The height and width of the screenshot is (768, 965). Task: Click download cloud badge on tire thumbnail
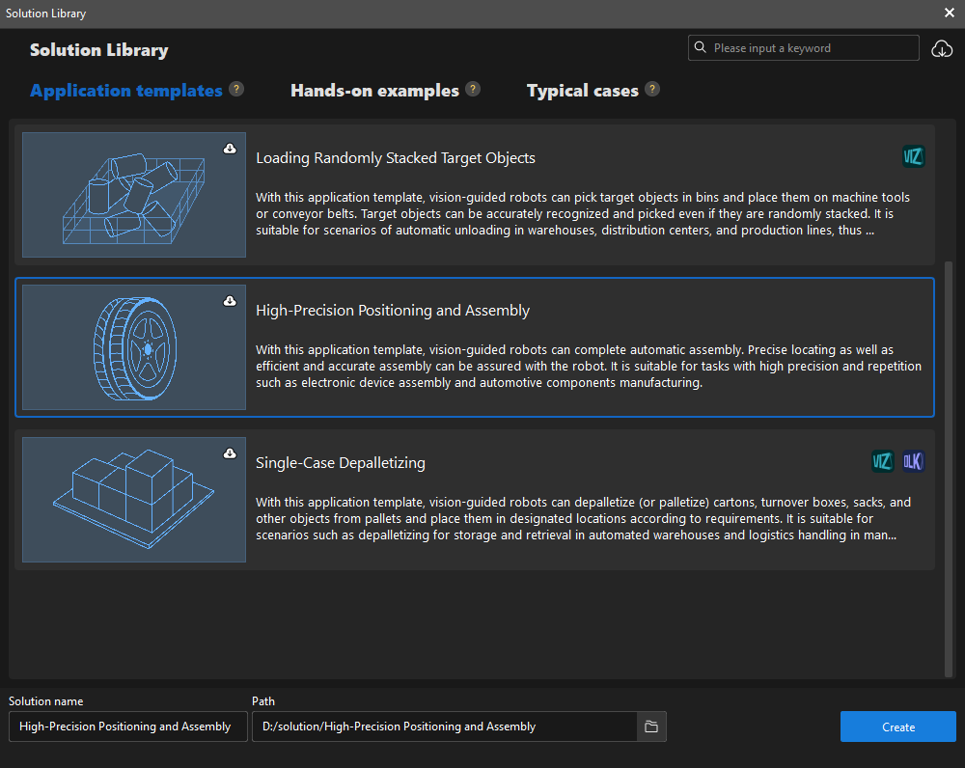tap(230, 301)
